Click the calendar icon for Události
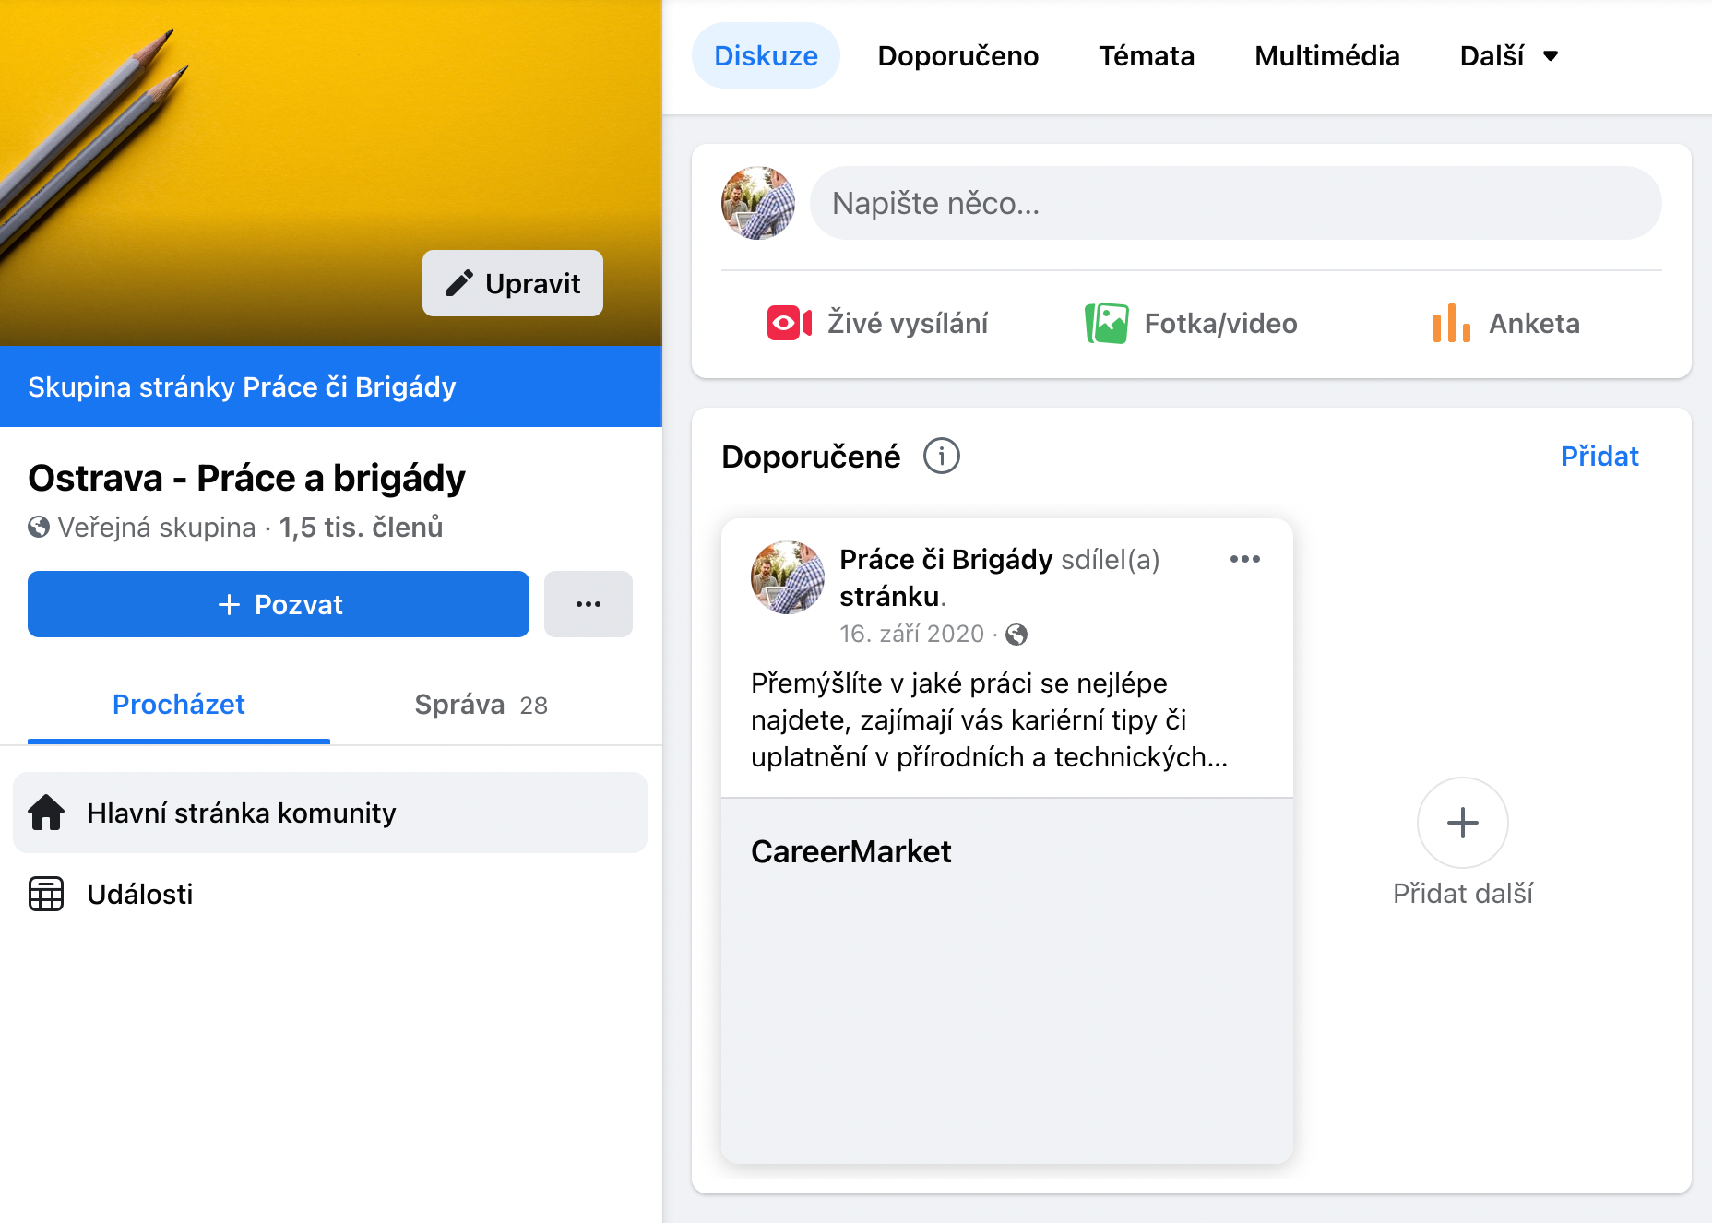This screenshot has height=1223, width=1712. [x=46, y=894]
